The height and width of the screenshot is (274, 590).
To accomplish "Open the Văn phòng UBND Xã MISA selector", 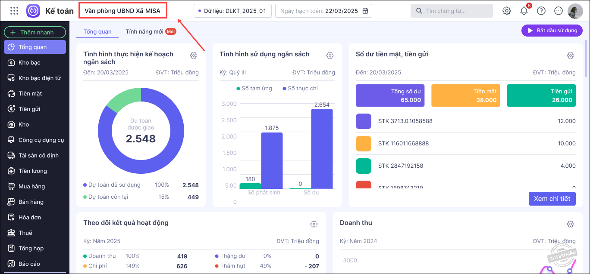I will coord(122,11).
